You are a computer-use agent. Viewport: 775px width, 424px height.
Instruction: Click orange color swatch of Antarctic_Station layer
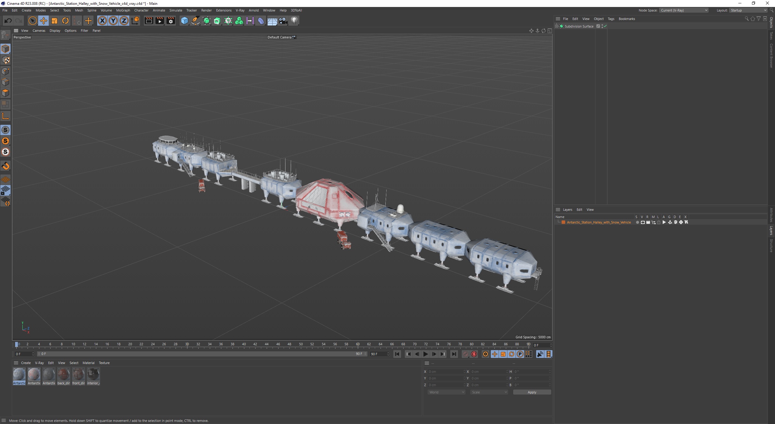563,222
